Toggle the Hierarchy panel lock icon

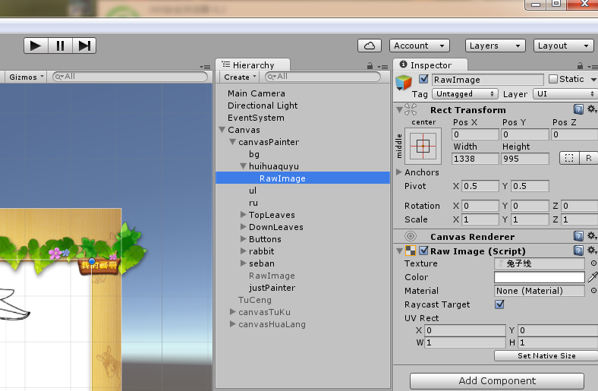(370, 66)
